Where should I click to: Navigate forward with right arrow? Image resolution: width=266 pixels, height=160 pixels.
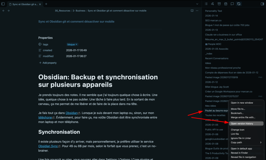click(x=9, y=11)
